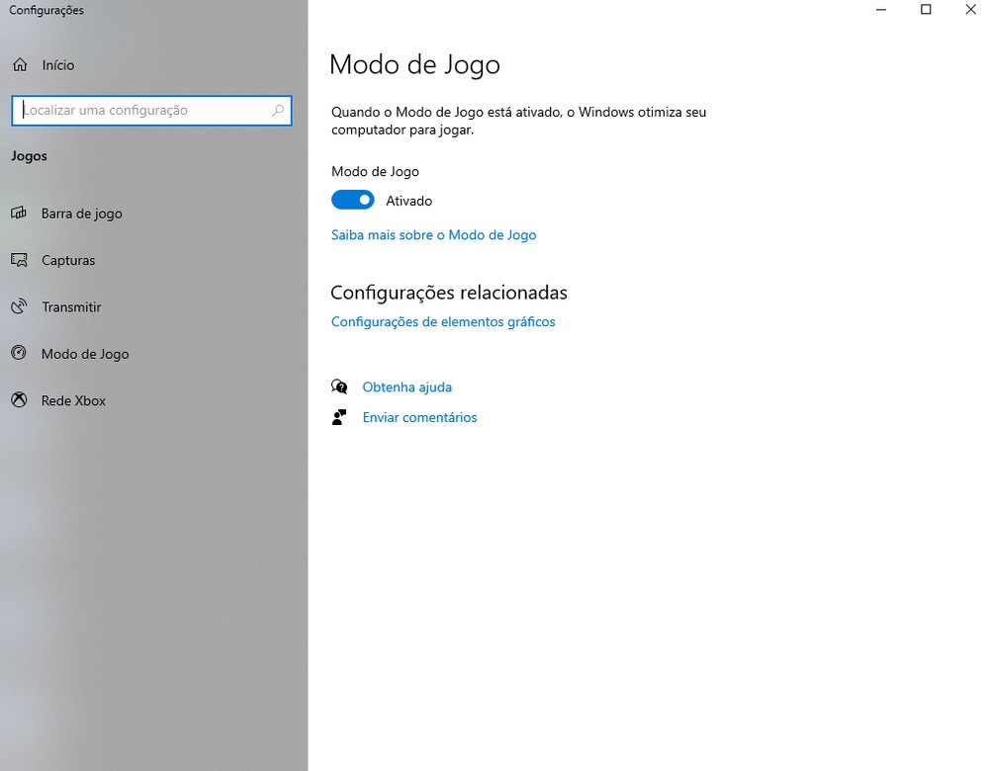Select the Transmitir text in sidebar
Screen dimensions: 989x771
click(71, 307)
